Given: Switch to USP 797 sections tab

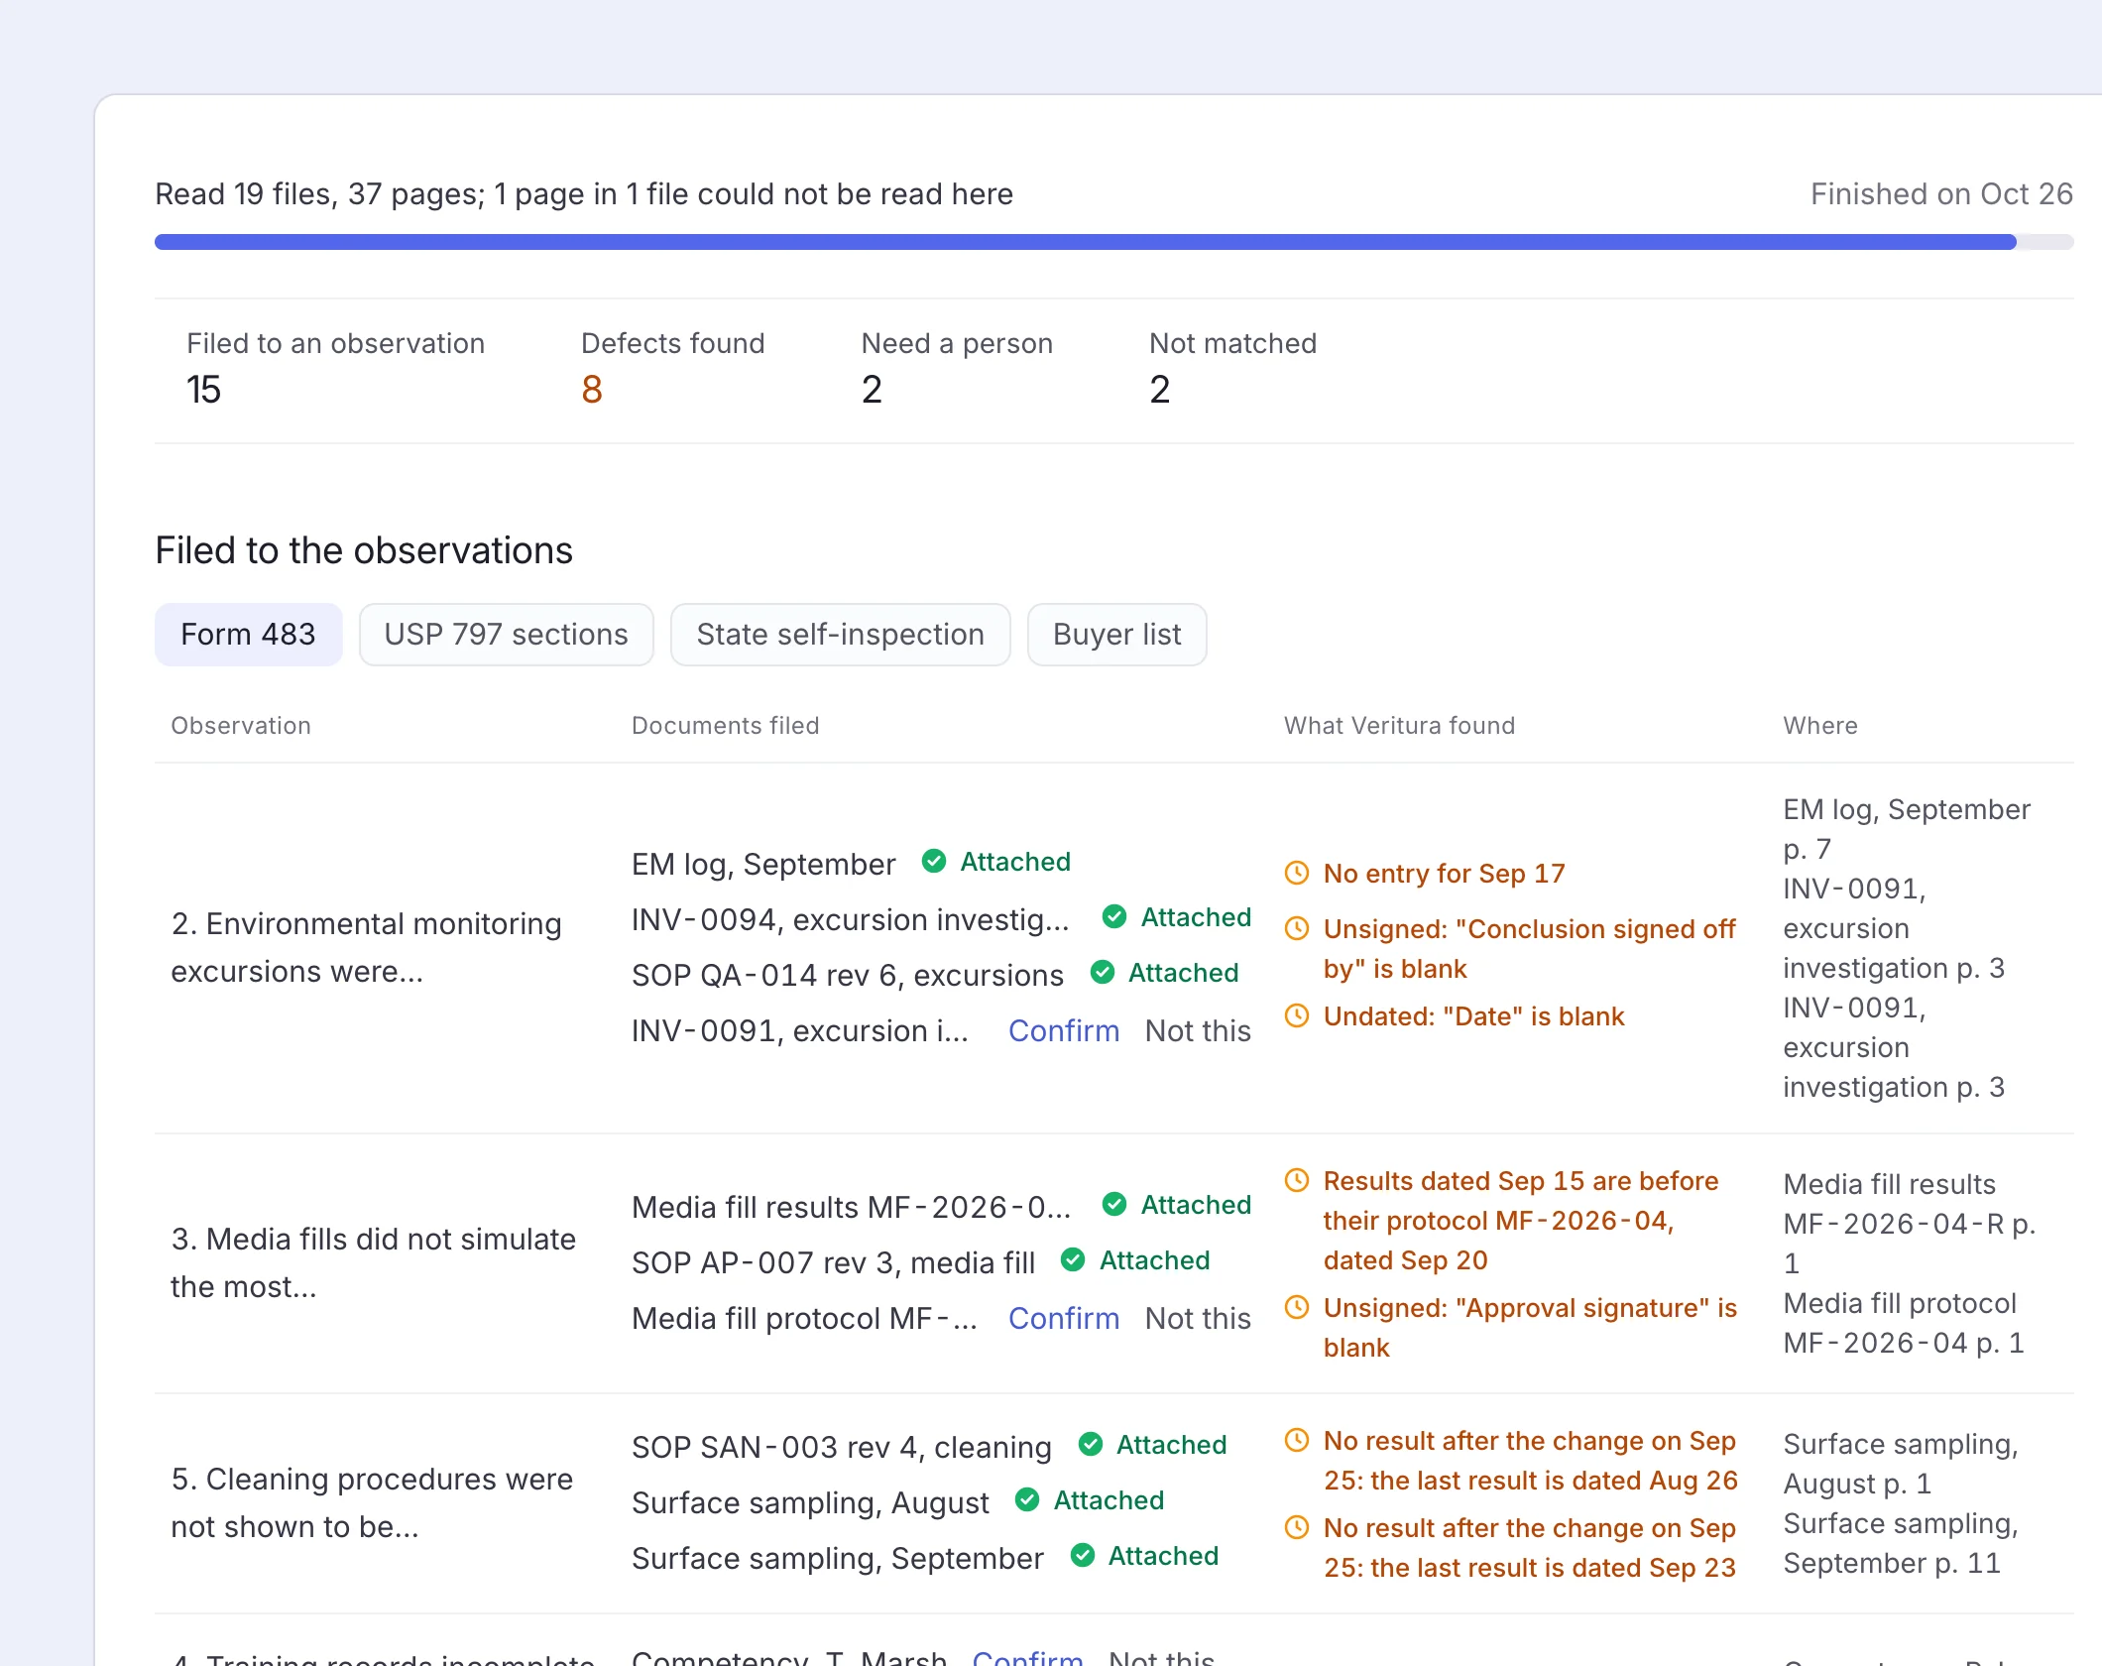Looking at the screenshot, I should pos(506,635).
